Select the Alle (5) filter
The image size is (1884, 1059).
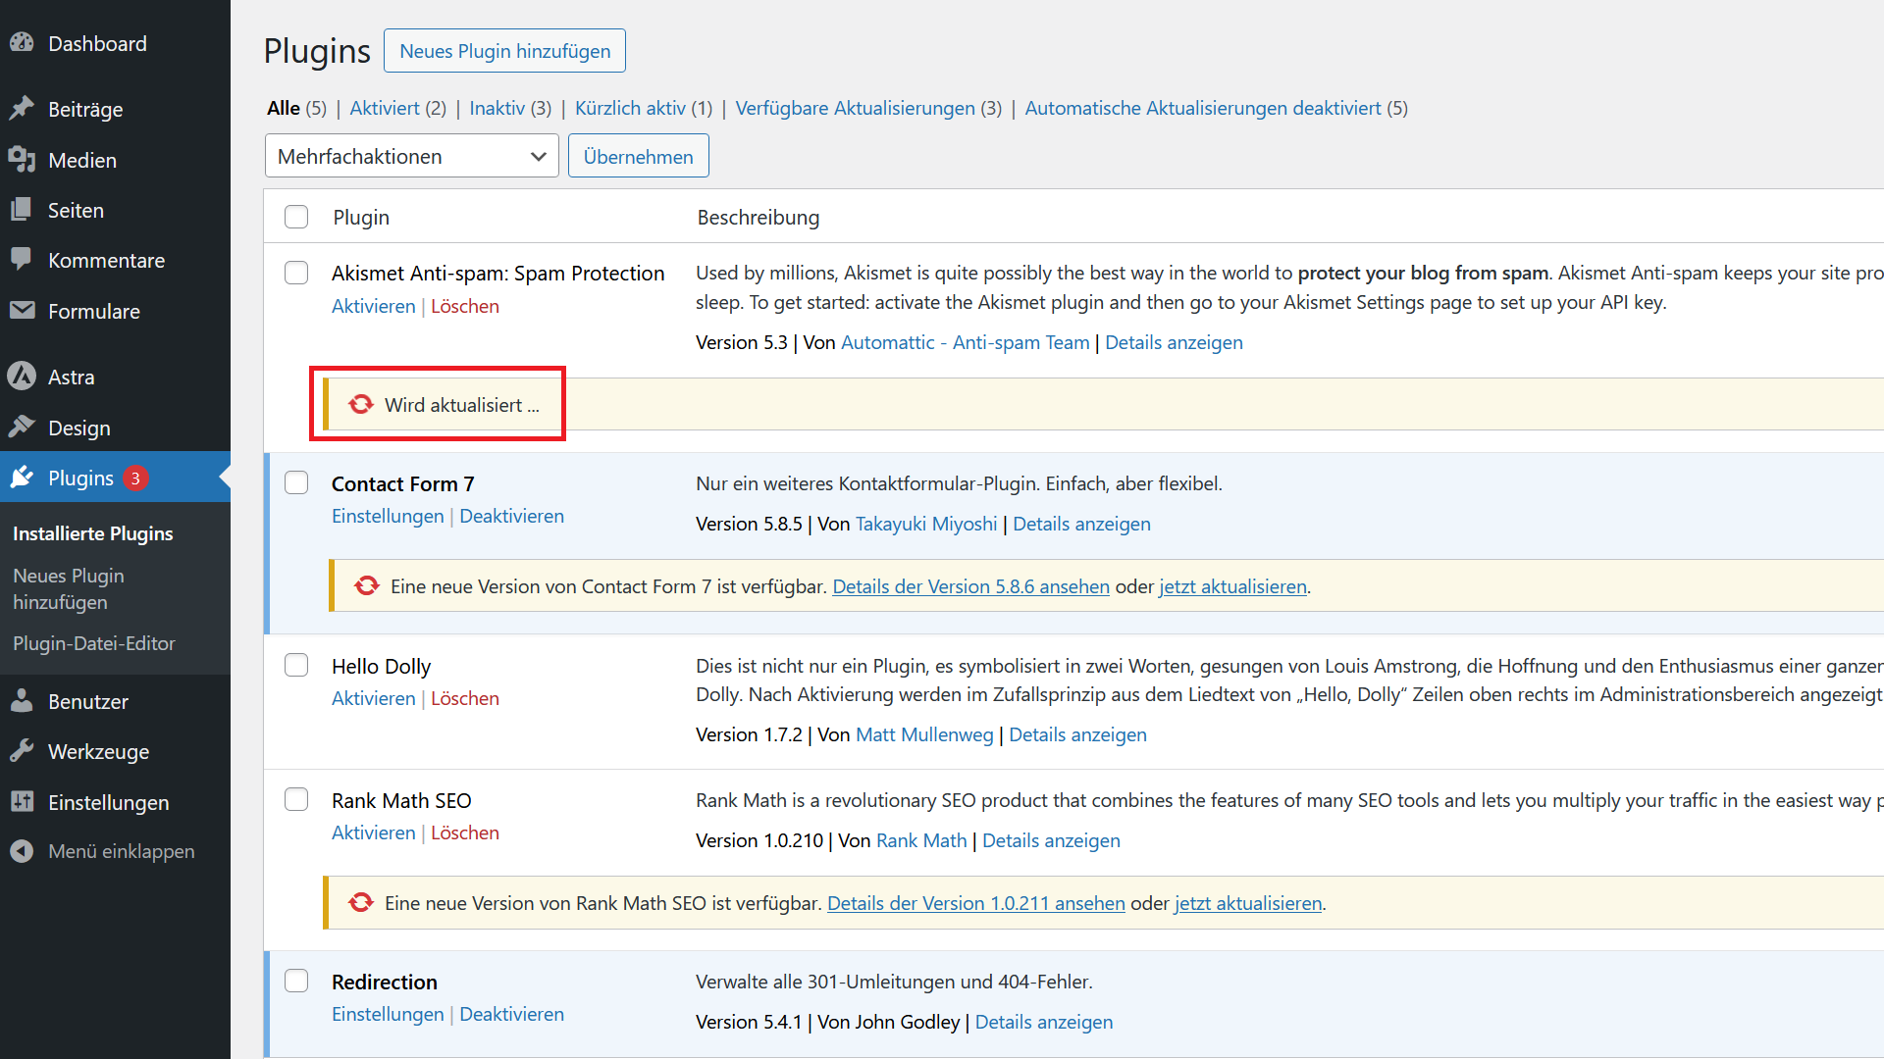pos(296,108)
